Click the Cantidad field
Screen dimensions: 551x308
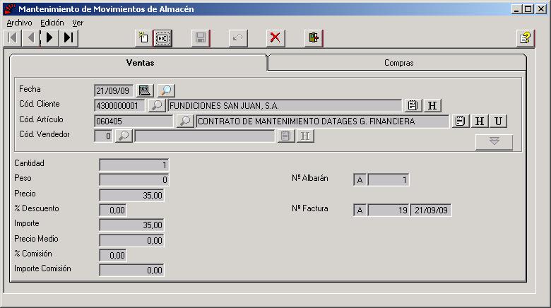[134, 165]
